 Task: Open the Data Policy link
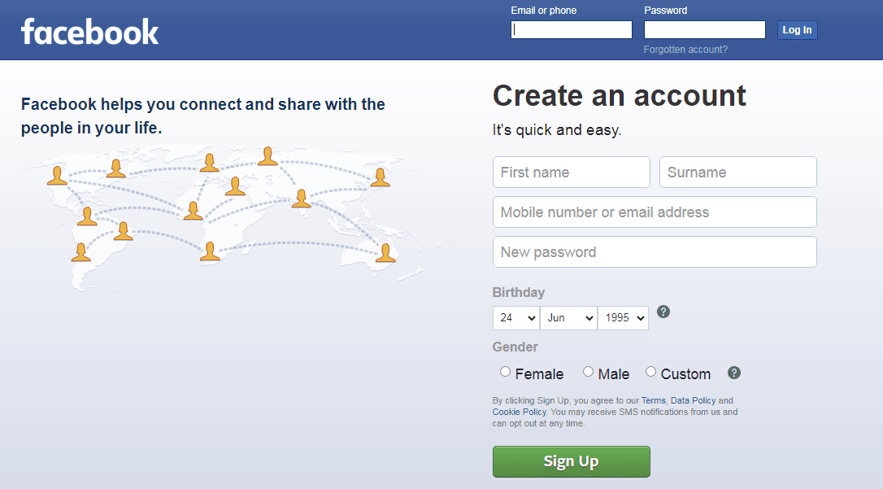tap(694, 400)
